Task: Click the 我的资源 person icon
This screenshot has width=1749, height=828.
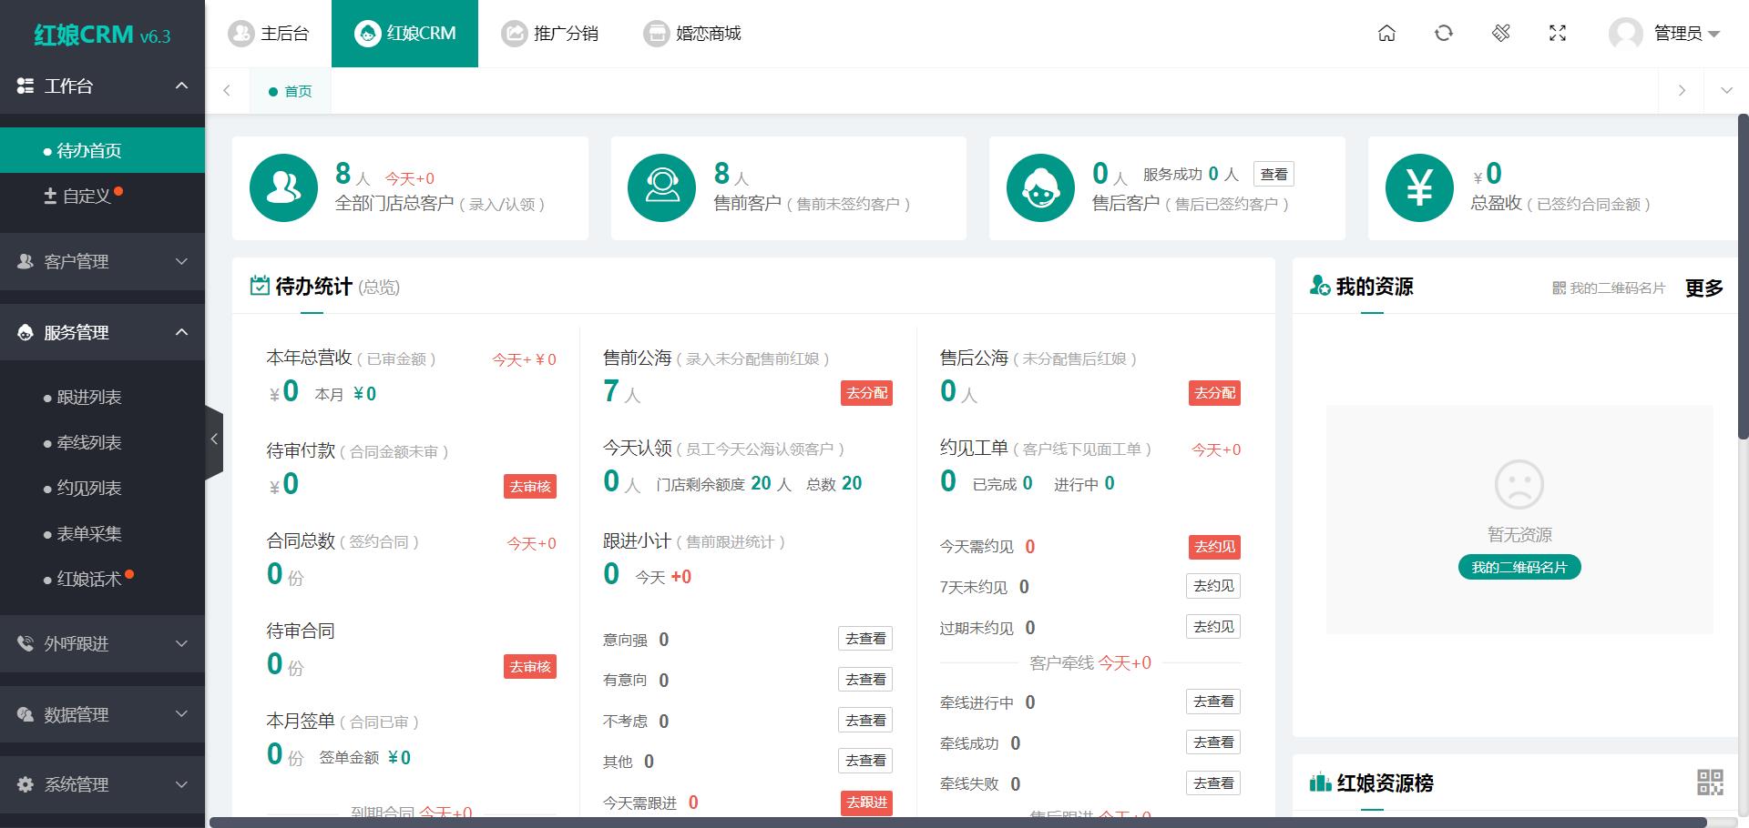Action: tap(1320, 286)
